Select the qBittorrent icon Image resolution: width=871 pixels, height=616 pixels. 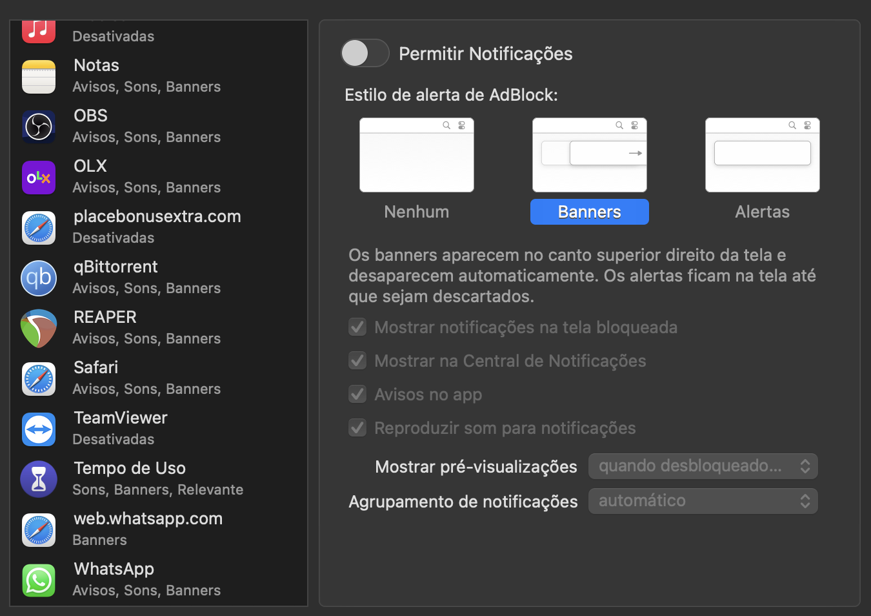(x=39, y=278)
